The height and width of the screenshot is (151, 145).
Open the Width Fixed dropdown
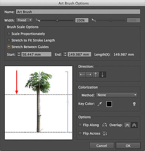point(24,20)
